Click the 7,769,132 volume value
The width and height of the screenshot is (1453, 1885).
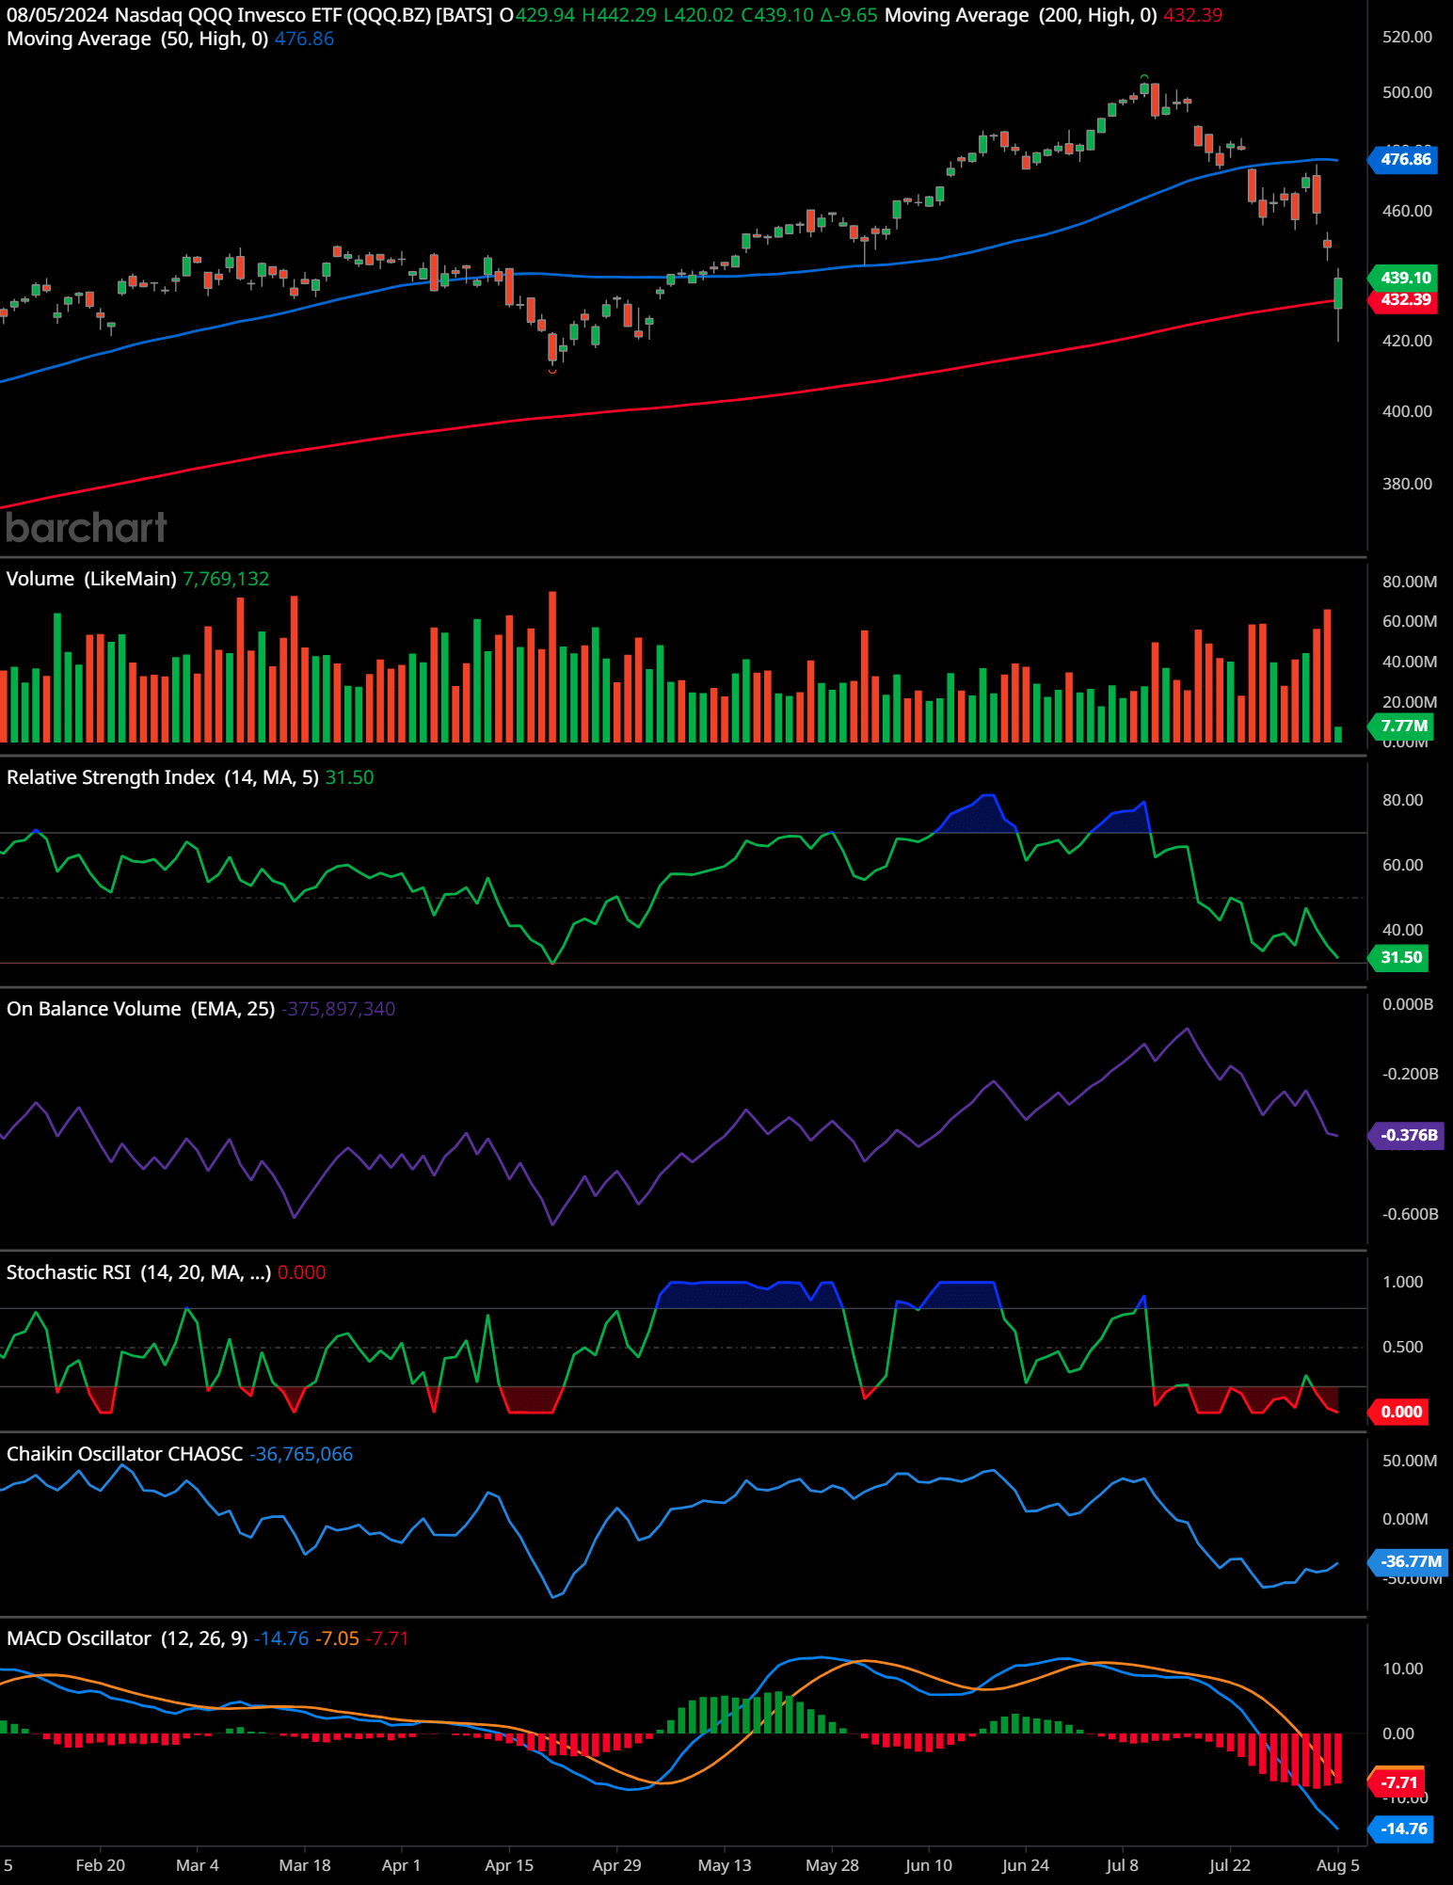coord(226,579)
